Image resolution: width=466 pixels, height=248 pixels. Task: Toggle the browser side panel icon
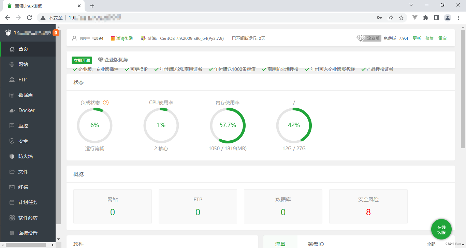click(x=437, y=18)
